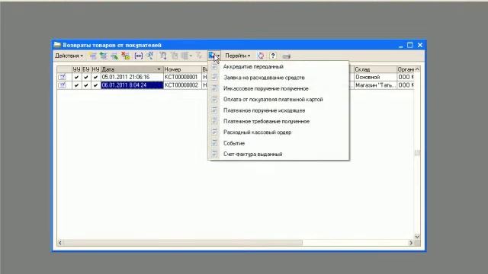This screenshot has height=274, width=488.
Task: Click the НУ checkmark in the 06.01.2011 row
Action: click(x=95, y=85)
